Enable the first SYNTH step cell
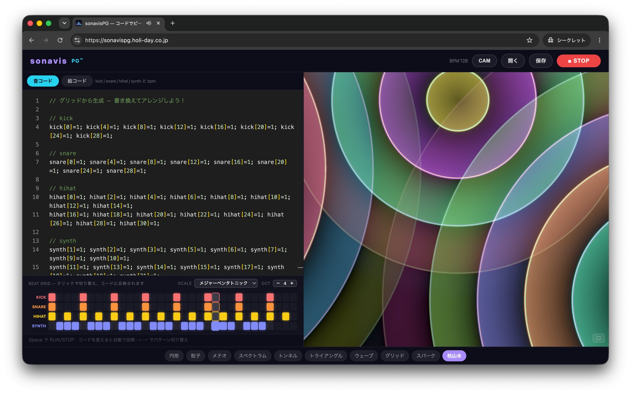The height and width of the screenshot is (394, 631). click(52, 326)
